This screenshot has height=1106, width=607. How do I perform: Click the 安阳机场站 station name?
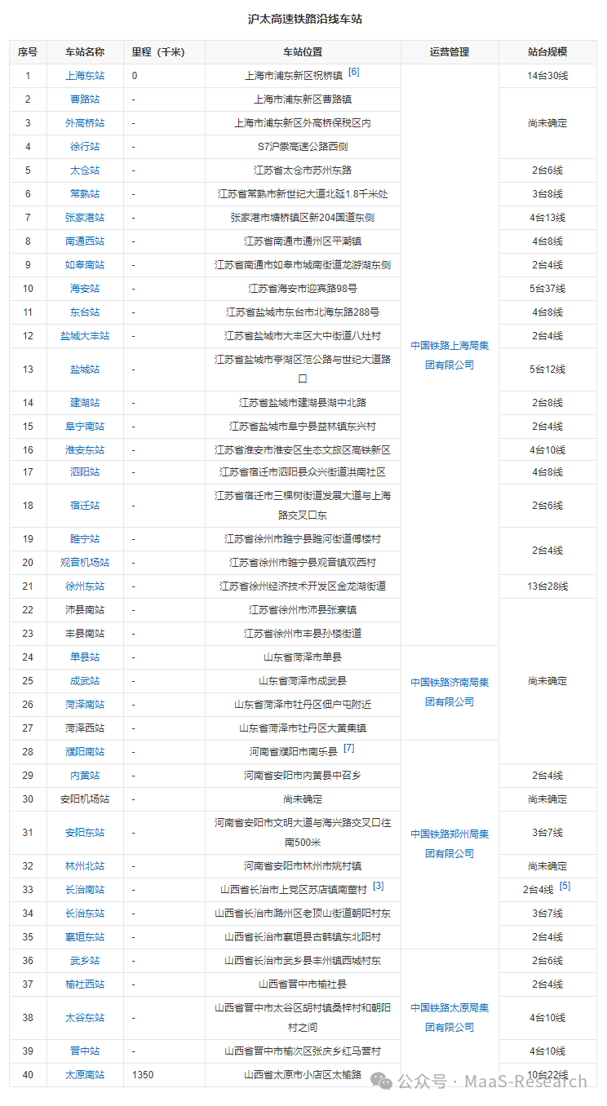click(85, 799)
